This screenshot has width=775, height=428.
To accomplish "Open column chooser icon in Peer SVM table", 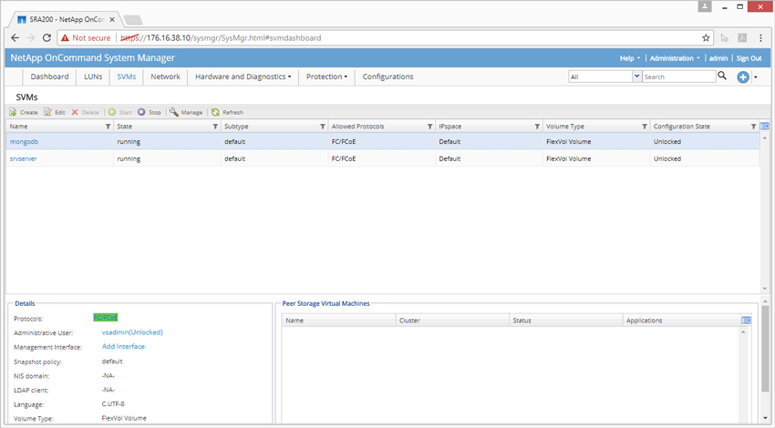I will (747, 321).
